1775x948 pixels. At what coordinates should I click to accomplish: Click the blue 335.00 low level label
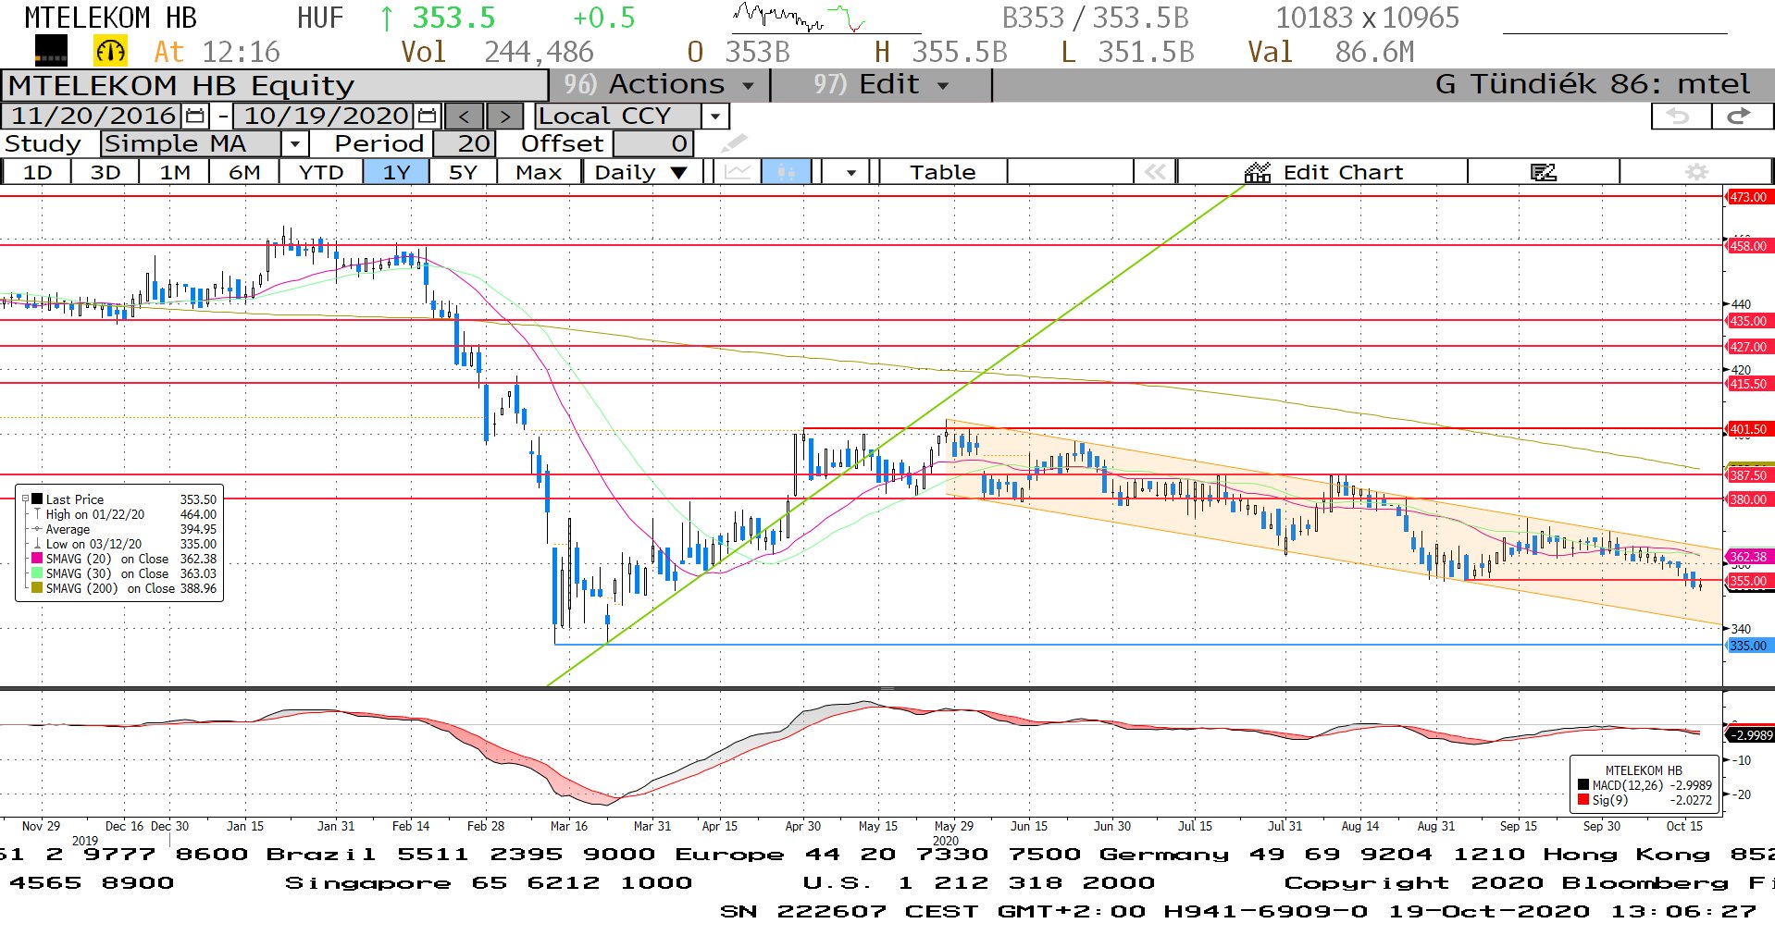1748,646
